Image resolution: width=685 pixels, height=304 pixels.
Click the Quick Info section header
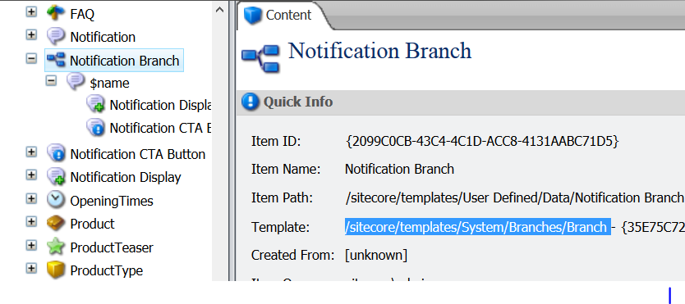pos(461,102)
